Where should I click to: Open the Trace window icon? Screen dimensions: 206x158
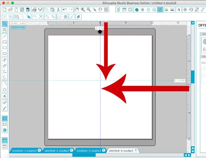click(154, 9)
